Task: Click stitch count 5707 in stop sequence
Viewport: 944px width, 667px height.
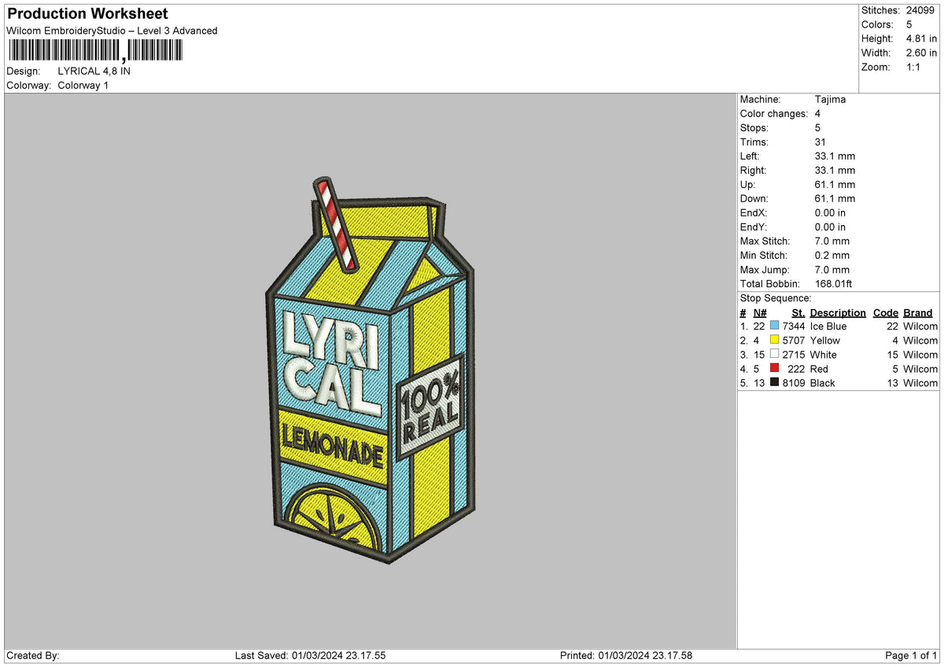Action: (x=793, y=340)
